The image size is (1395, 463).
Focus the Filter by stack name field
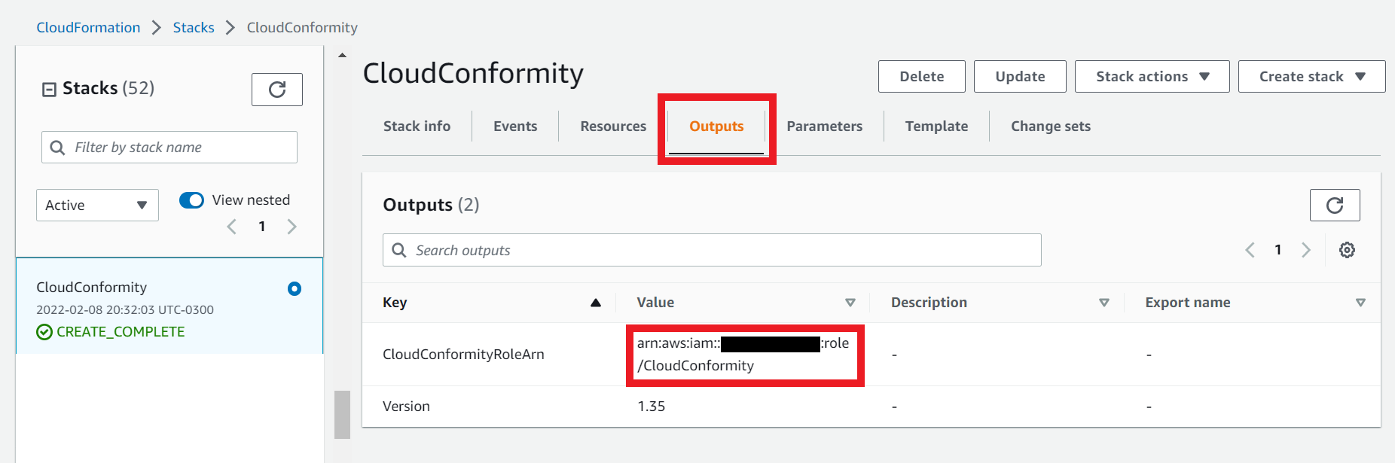tap(169, 148)
